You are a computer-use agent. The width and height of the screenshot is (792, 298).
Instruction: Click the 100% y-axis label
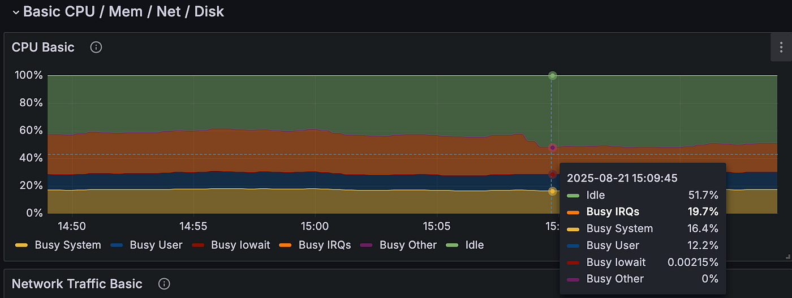pos(28,75)
